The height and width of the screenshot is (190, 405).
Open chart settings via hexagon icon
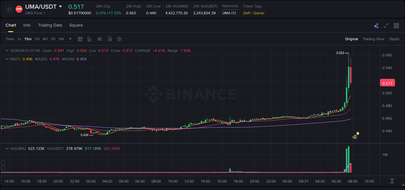tap(119, 39)
